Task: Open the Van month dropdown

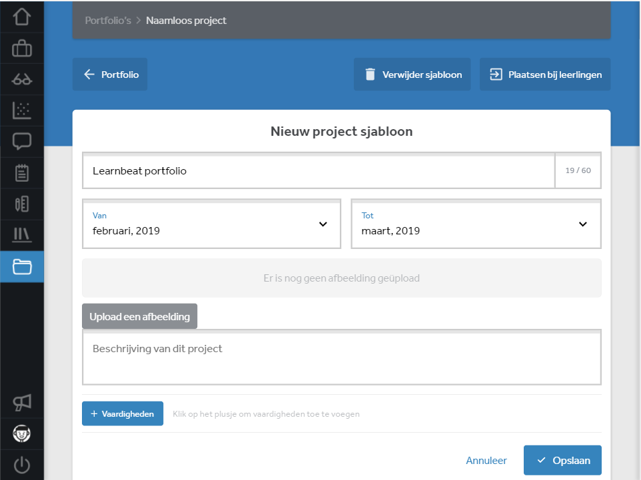Action: [211, 224]
